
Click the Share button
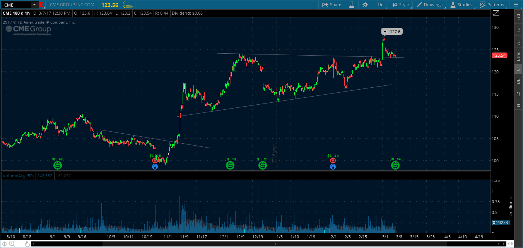click(332, 5)
